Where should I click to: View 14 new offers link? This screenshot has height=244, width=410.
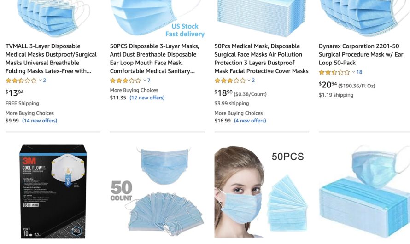click(40, 121)
